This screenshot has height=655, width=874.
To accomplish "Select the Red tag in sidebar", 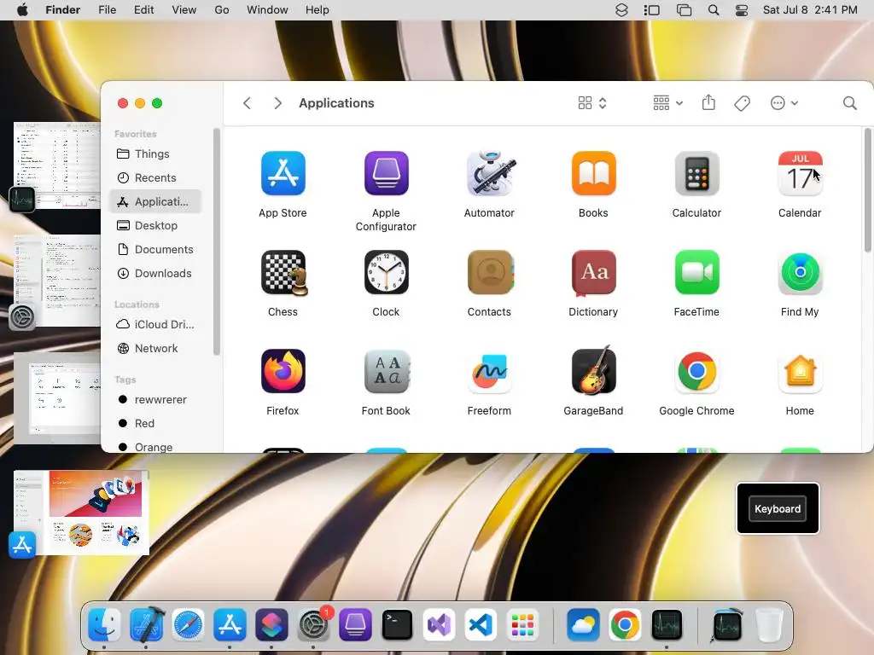I will 155,423.
